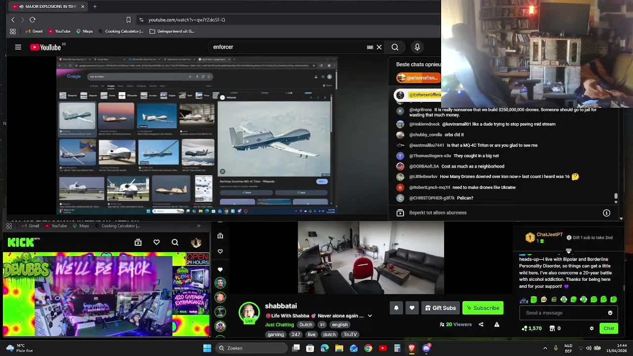The width and height of the screenshot is (633, 356).
Task: Go to the YouTube home logo
Action: pos(45,47)
